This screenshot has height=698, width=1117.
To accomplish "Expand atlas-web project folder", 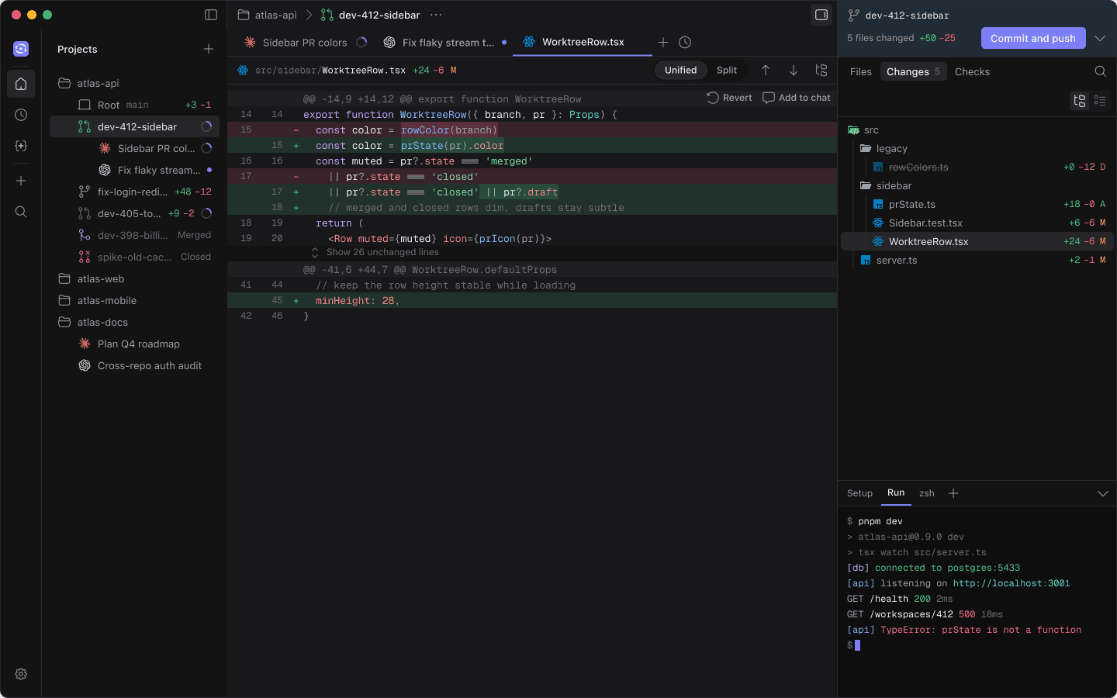I will pyautogui.click(x=134, y=278).
